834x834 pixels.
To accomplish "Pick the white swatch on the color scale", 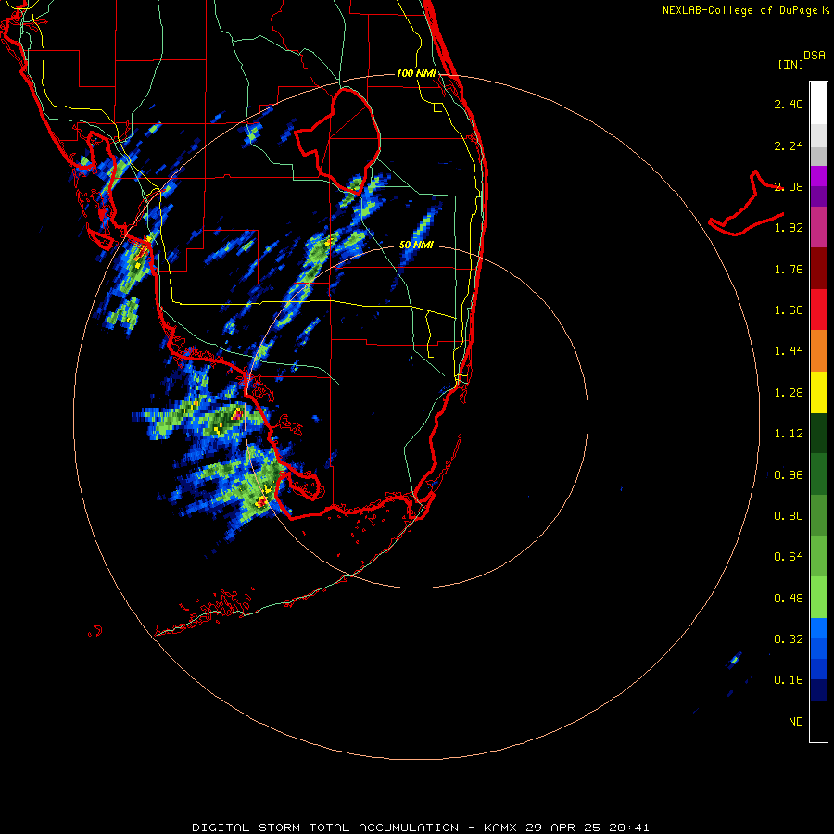I will (x=818, y=104).
